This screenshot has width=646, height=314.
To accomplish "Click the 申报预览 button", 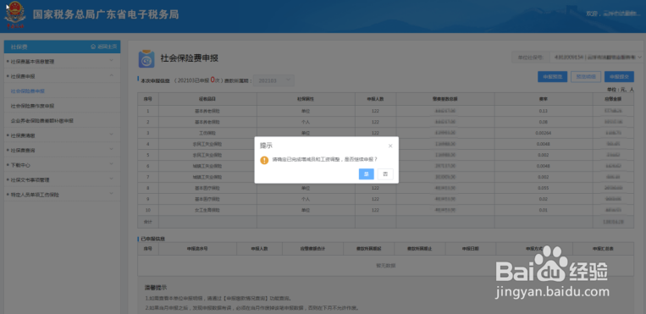I will tap(553, 77).
